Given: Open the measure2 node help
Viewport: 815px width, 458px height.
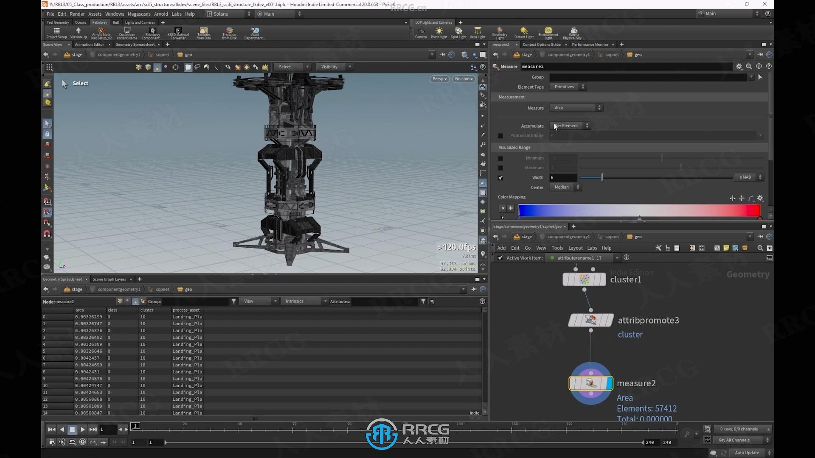Looking at the screenshot, I should point(769,67).
